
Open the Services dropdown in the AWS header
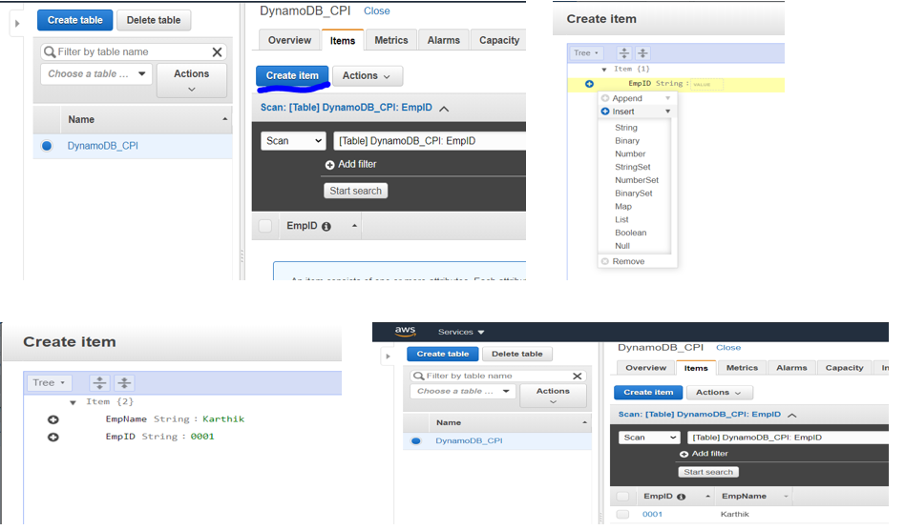461,332
